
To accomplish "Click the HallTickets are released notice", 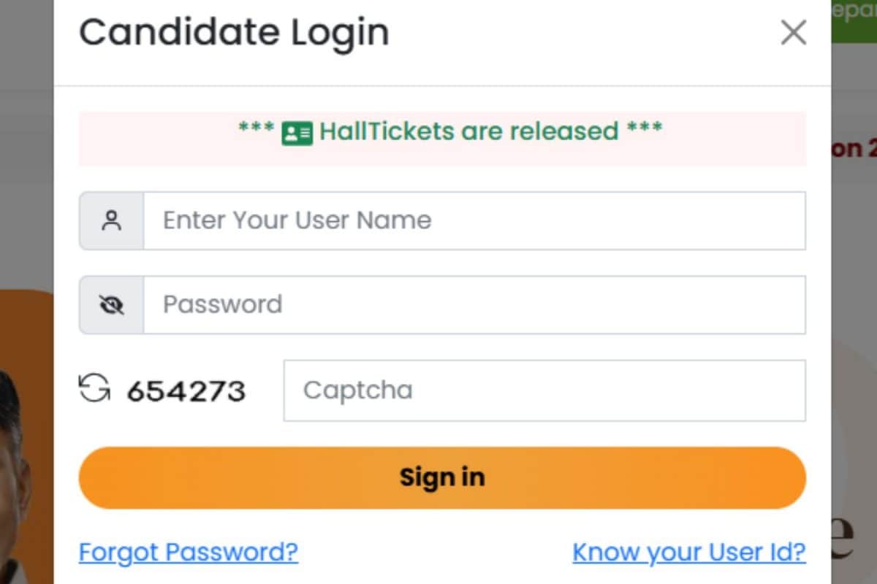I will point(450,131).
